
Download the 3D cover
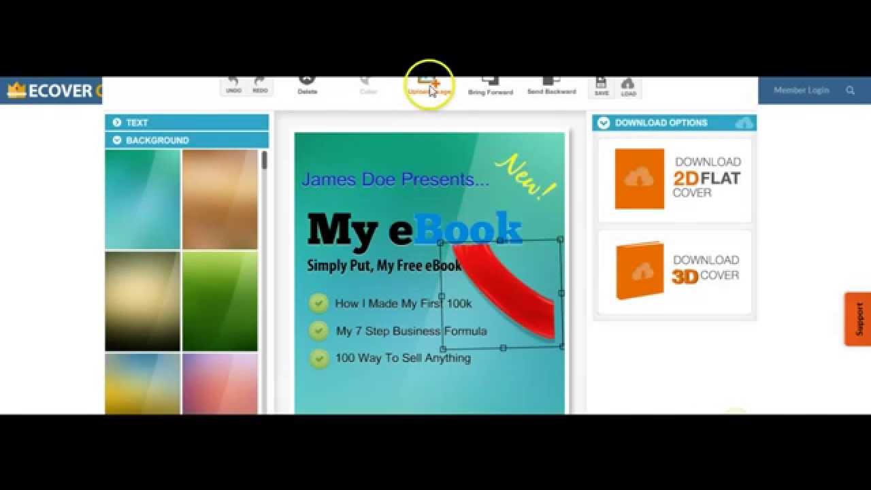(x=675, y=271)
